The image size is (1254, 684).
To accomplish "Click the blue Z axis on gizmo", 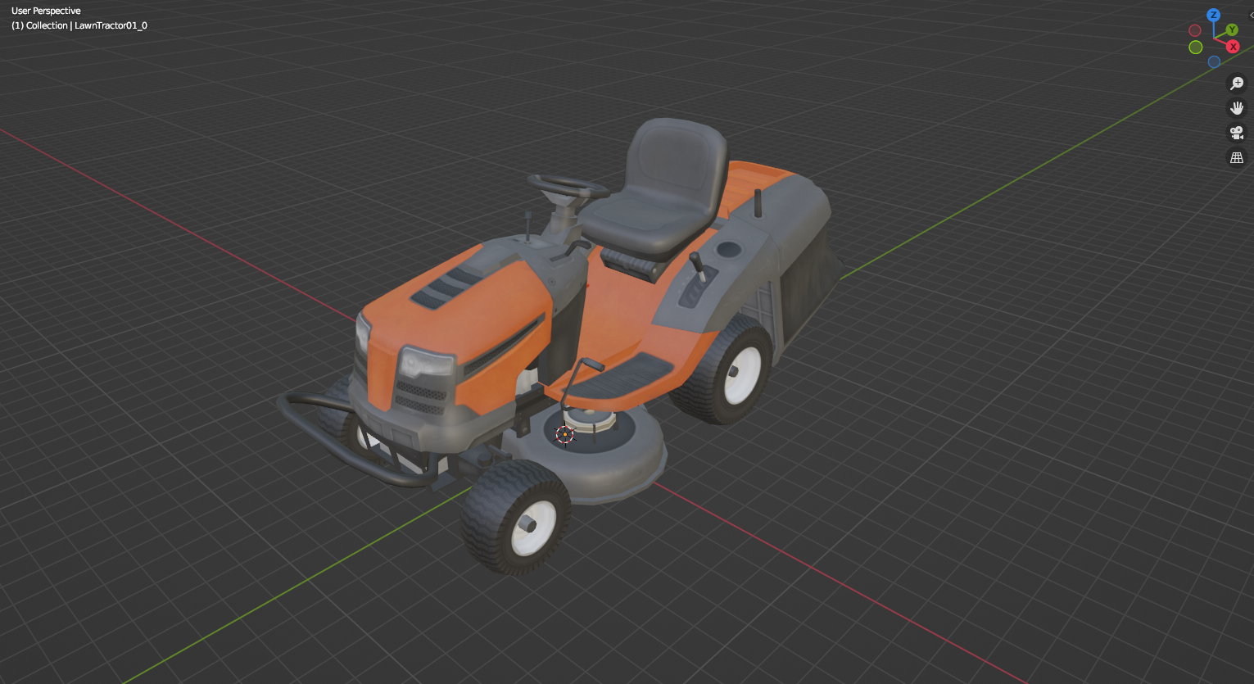I will (1214, 16).
